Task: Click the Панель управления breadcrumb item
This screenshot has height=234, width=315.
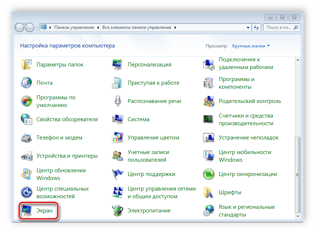Action: point(74,27)
